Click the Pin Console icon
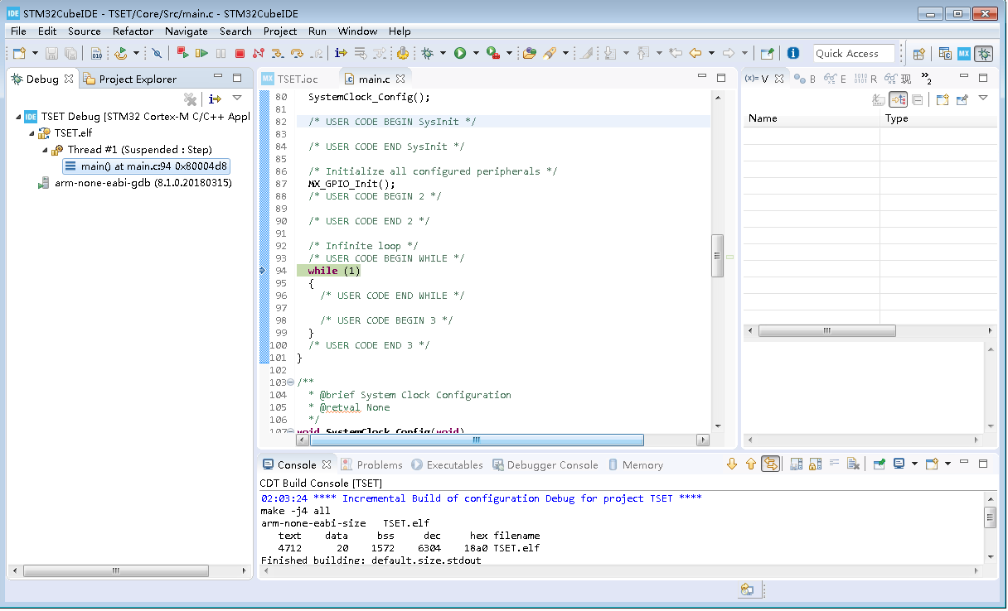Image resolution: width=1008 pixels, height=611 pixels. (x=880, y=464)
